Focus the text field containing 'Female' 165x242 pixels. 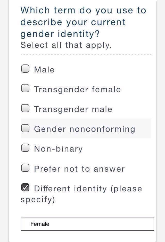77,224
